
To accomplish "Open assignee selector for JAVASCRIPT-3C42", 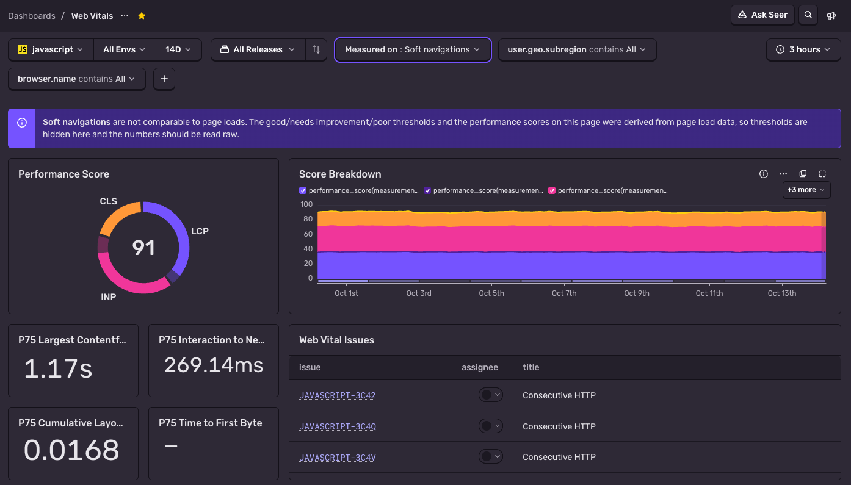I will (491, 395).
